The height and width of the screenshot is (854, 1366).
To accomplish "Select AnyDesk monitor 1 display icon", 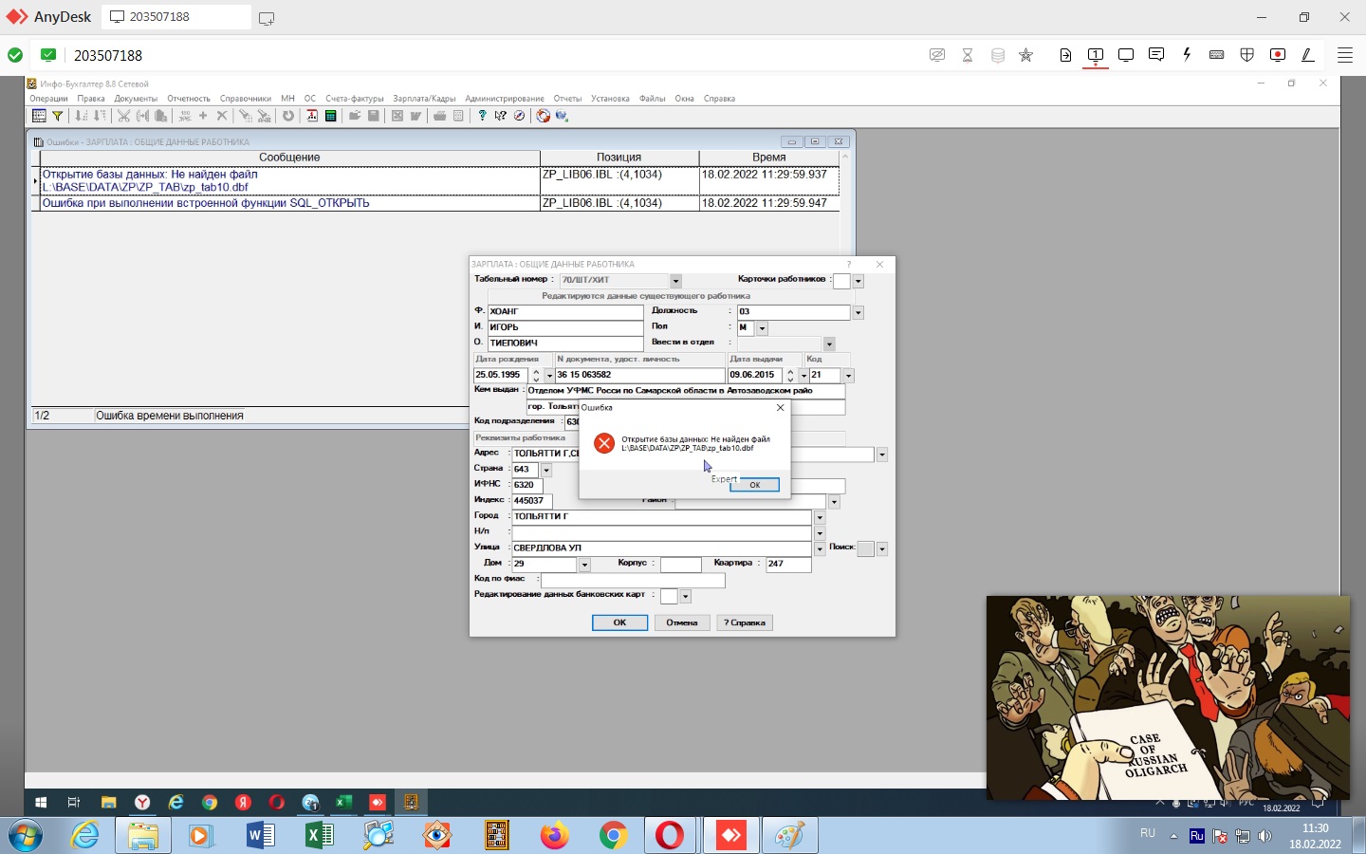I will click(1096, 55).
